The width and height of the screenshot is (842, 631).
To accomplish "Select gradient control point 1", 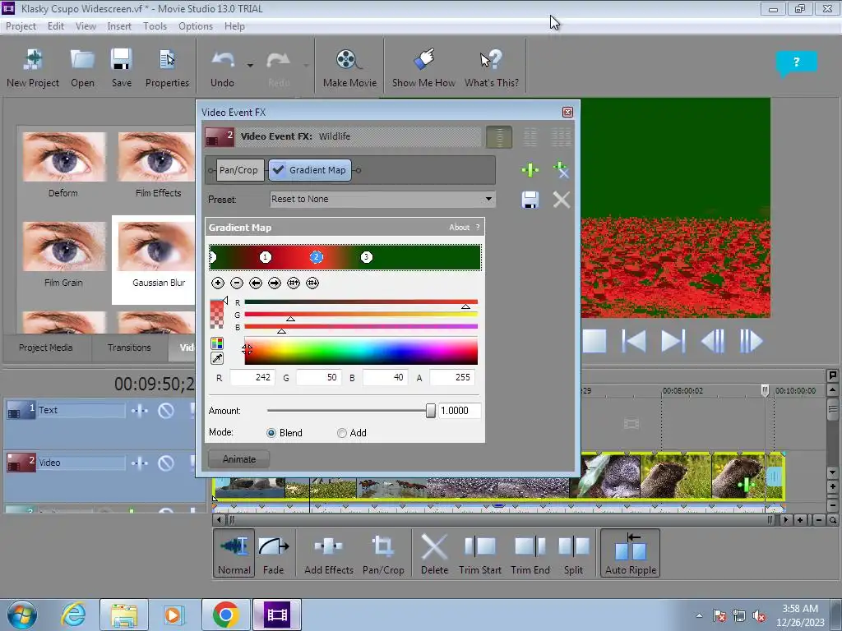I will click(x=266, y=257).
